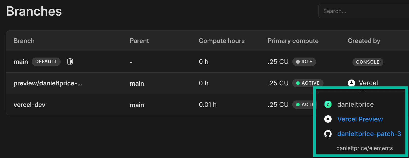409x158 pixels.
Task: Click danieltprice green avatar icon in popup
Action: point(328,104)
